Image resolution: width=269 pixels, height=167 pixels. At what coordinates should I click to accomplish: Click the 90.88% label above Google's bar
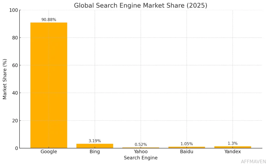(x=49, y=19)
